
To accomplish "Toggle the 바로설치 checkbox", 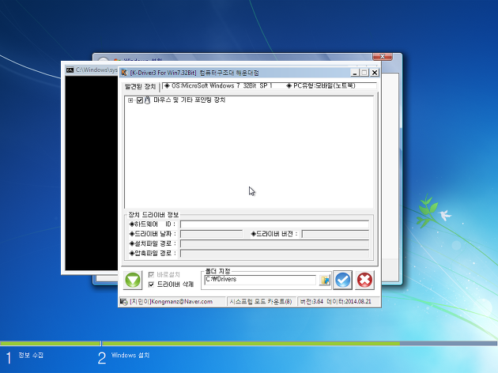I will tap(151, 274).
